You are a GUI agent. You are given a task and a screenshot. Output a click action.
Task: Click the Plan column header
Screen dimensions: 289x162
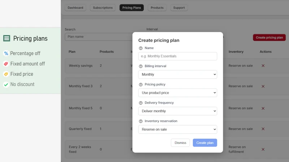pyautogui.click(x=72, y=51)
